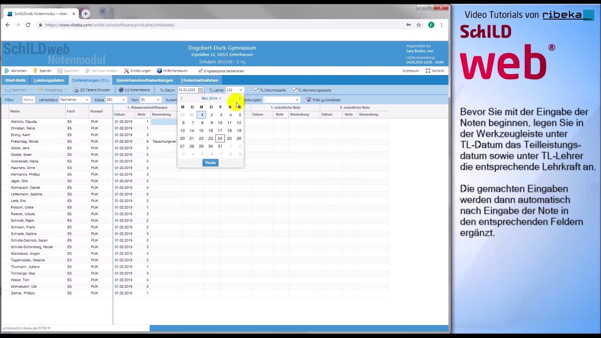Open the browser profile avatar
The image size is (601, 338).
[431, 25]
